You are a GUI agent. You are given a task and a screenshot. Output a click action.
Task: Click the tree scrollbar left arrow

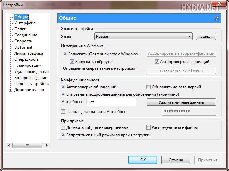click(x=9, y=145)
